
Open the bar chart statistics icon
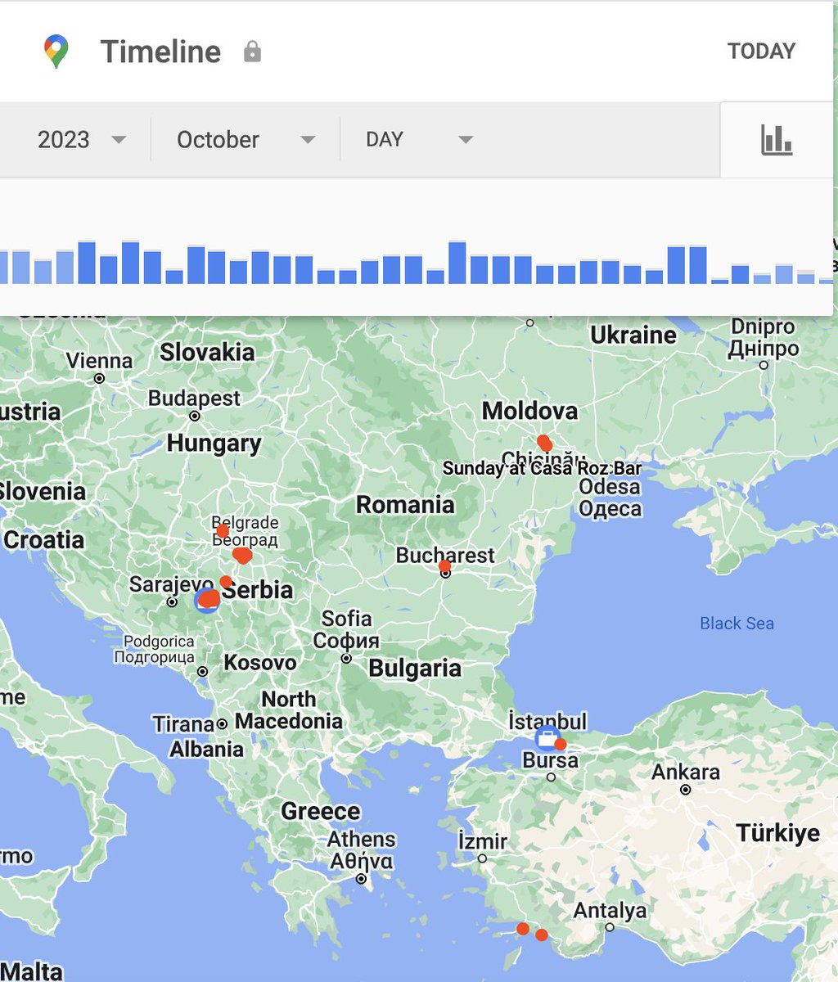[776, 140]
